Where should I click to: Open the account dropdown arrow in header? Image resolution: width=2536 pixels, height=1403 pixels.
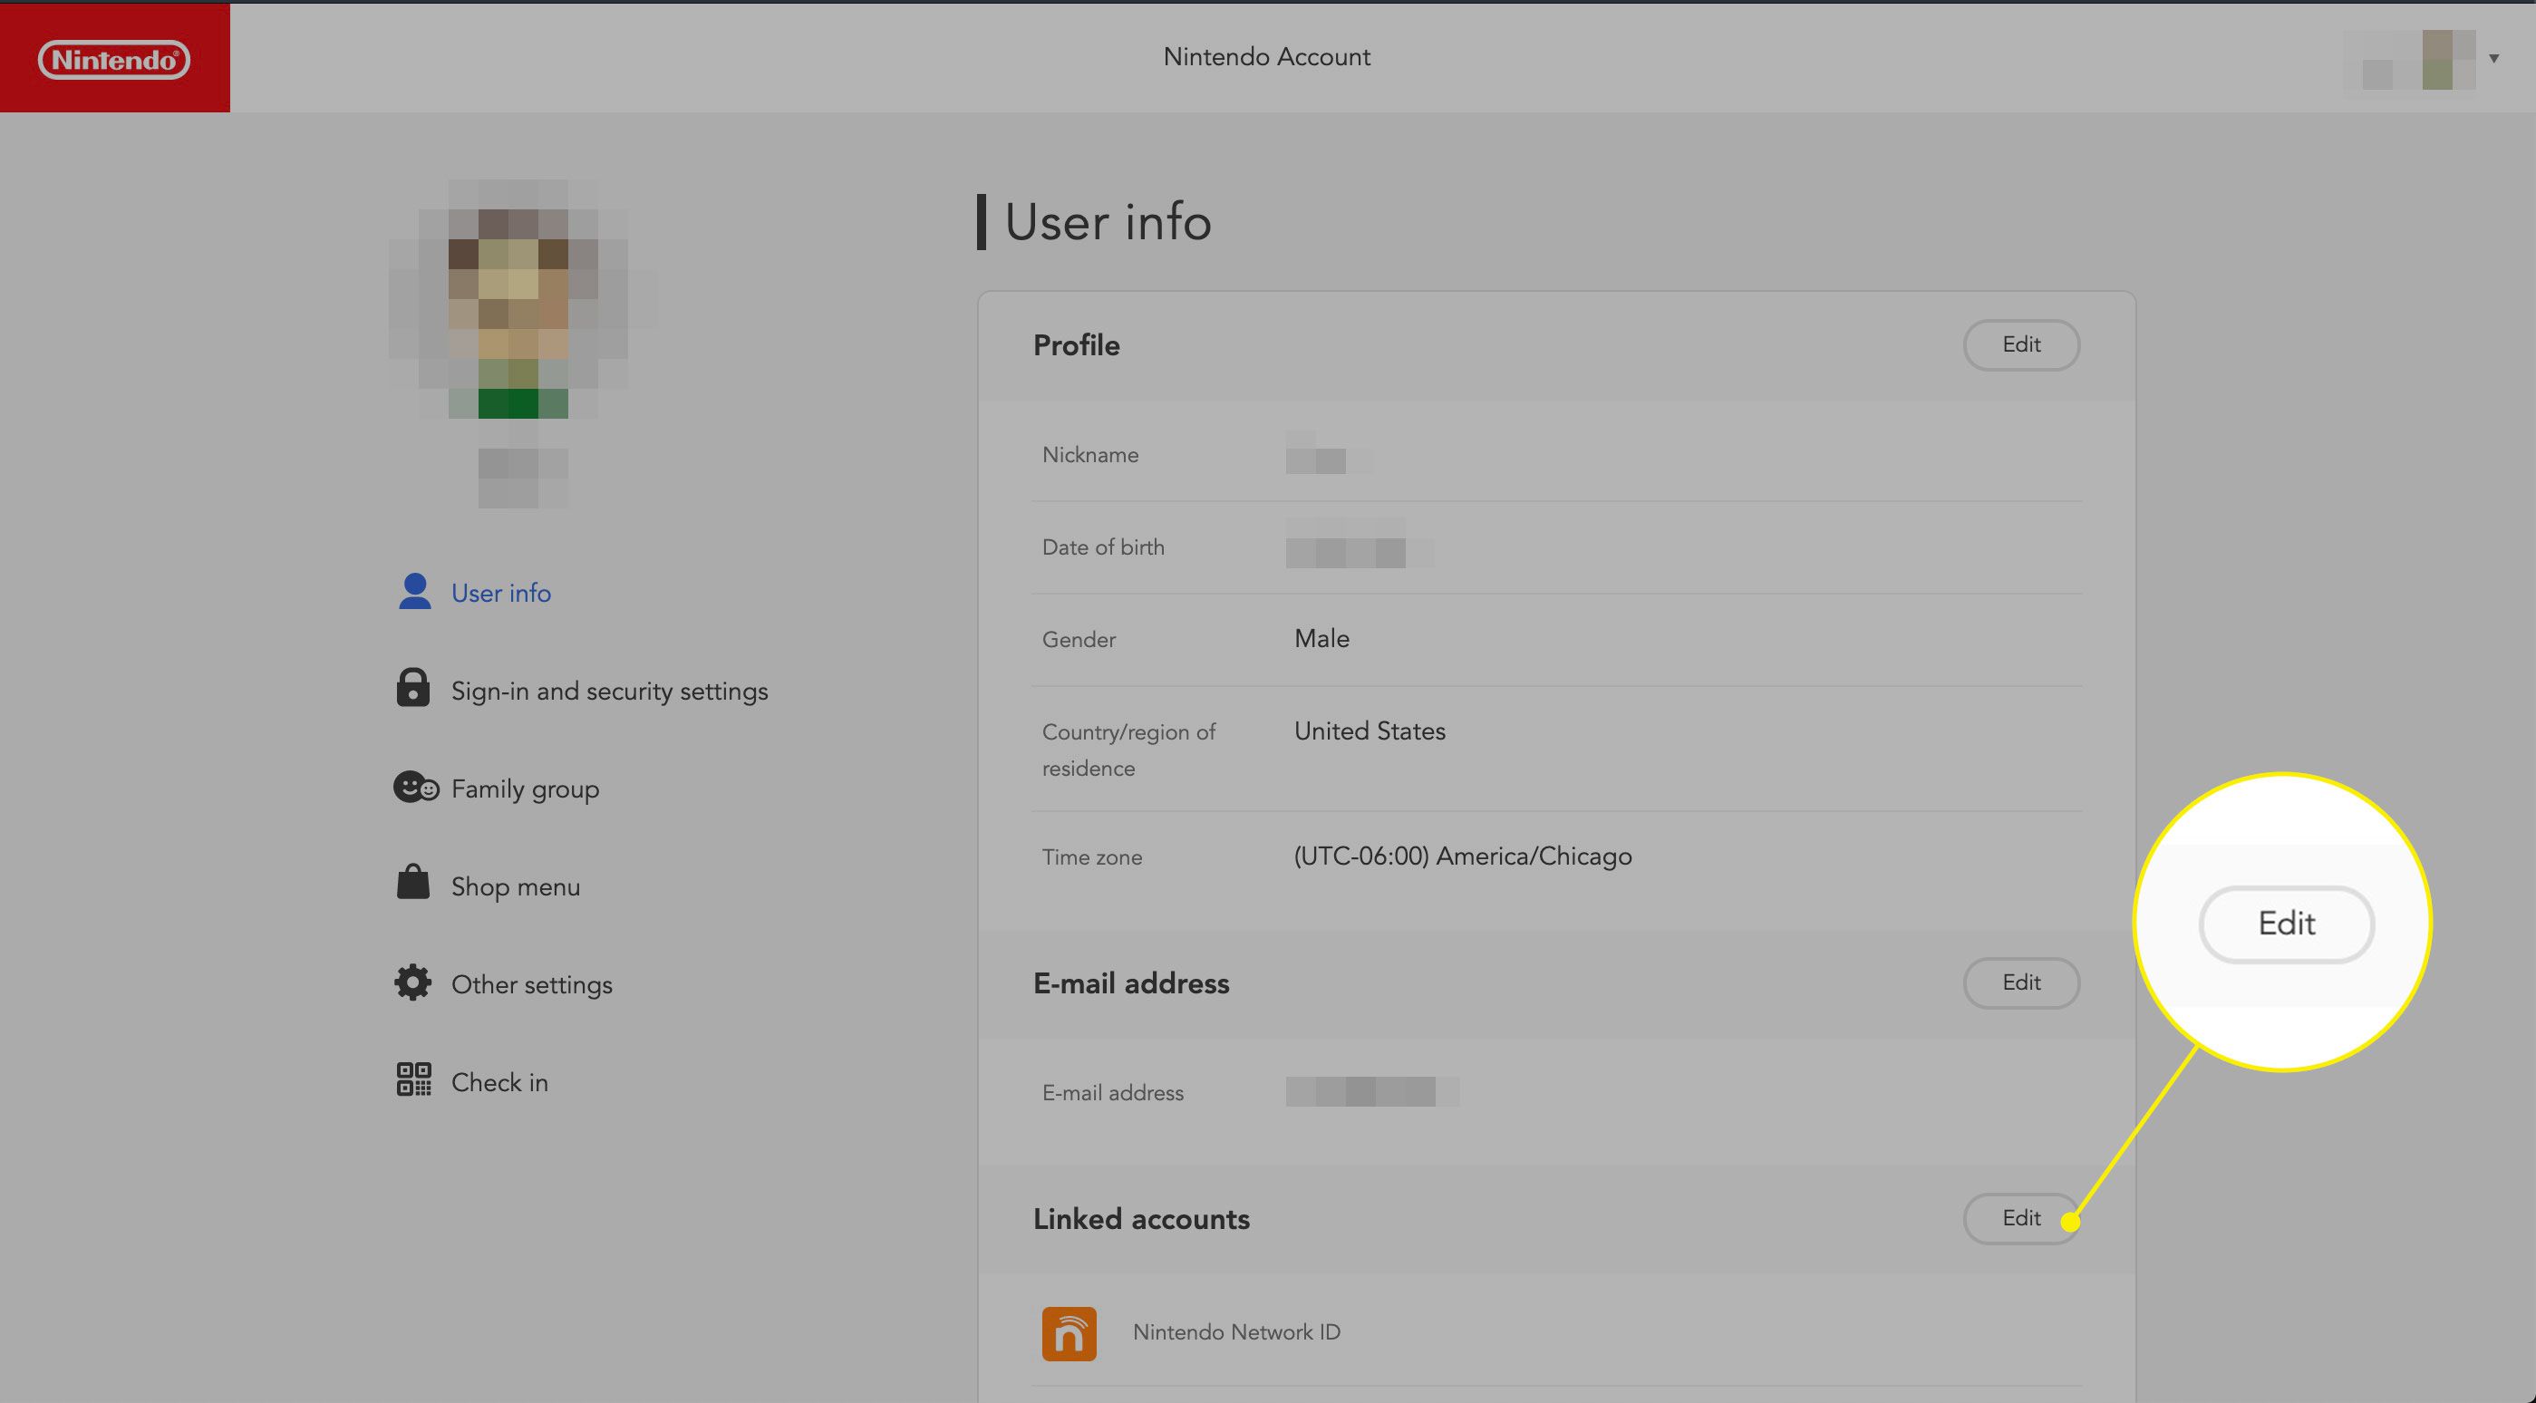point(2493,58)
